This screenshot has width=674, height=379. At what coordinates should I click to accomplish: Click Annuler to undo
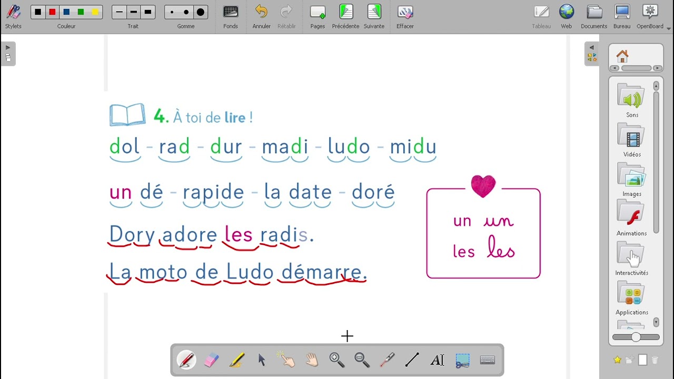pyautogui.click(x=261, y=16)
